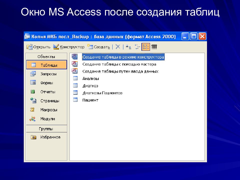
Task: Click the Создать toolbar button
Action: [x=98, y=47]
